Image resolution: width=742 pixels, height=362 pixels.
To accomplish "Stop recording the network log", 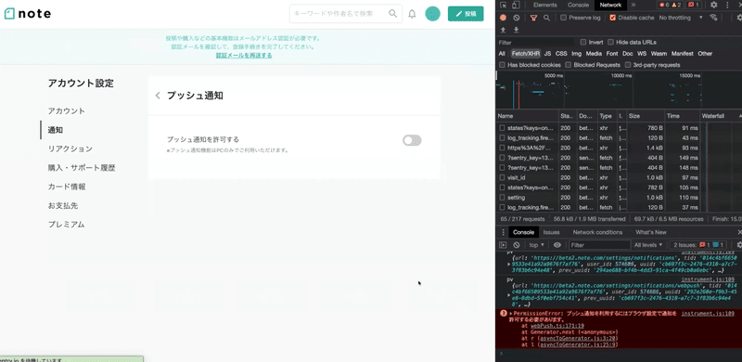I will point(503,18).
